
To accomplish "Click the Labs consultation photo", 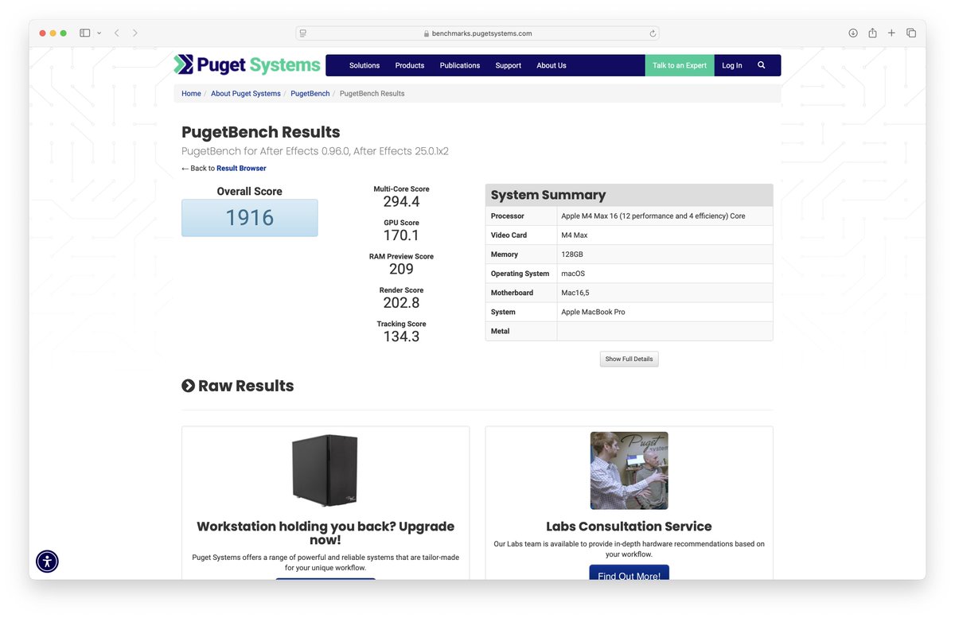I will pos(630,470).
